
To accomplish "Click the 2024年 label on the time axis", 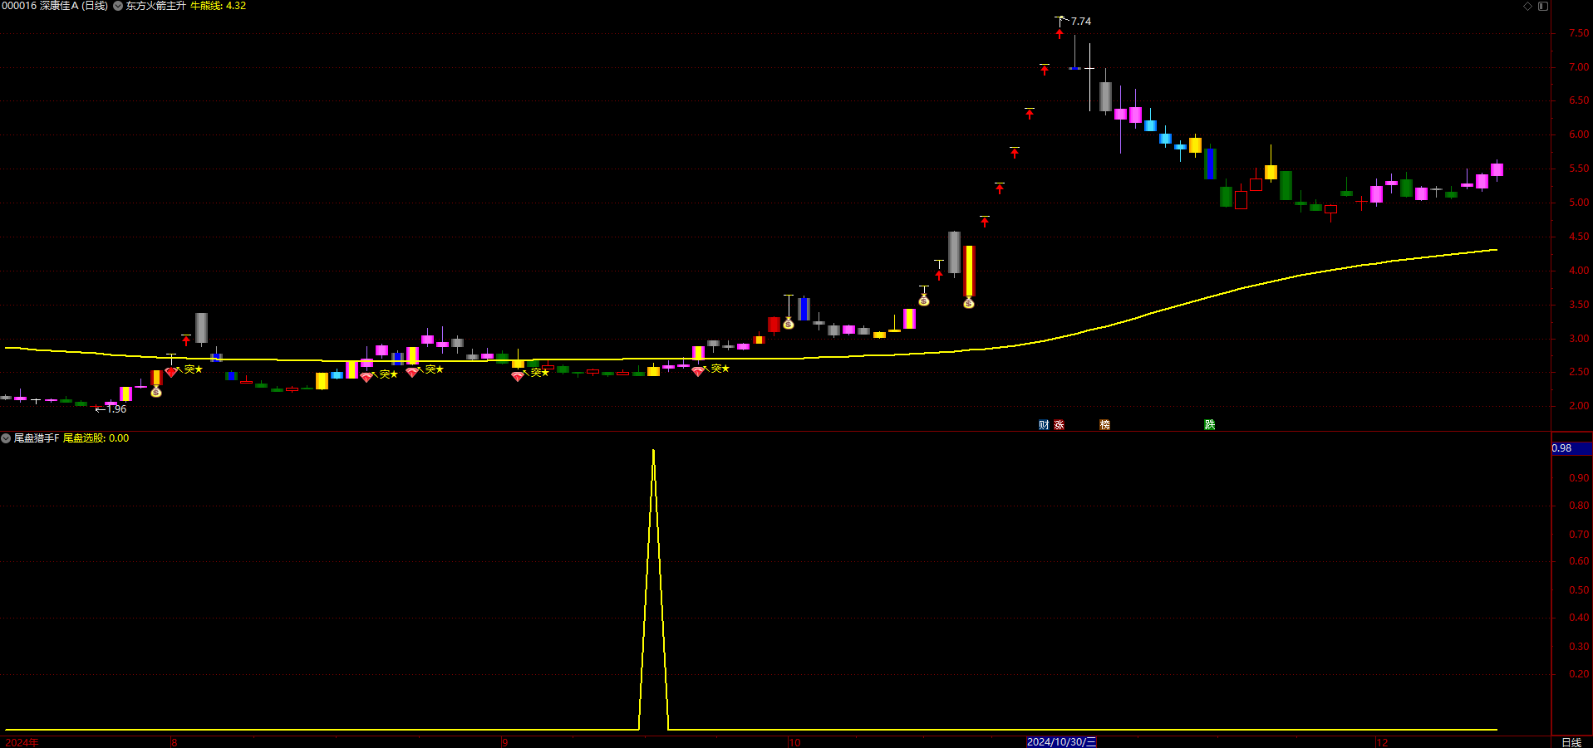I will point(22,742).
